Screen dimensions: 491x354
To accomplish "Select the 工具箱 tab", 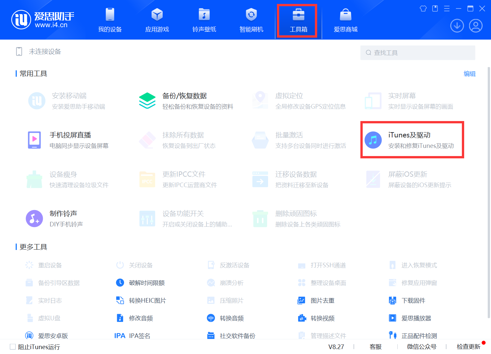I will [298, 20].
